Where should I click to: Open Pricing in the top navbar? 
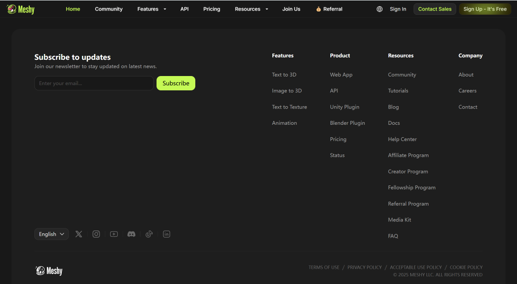[212, 9]
